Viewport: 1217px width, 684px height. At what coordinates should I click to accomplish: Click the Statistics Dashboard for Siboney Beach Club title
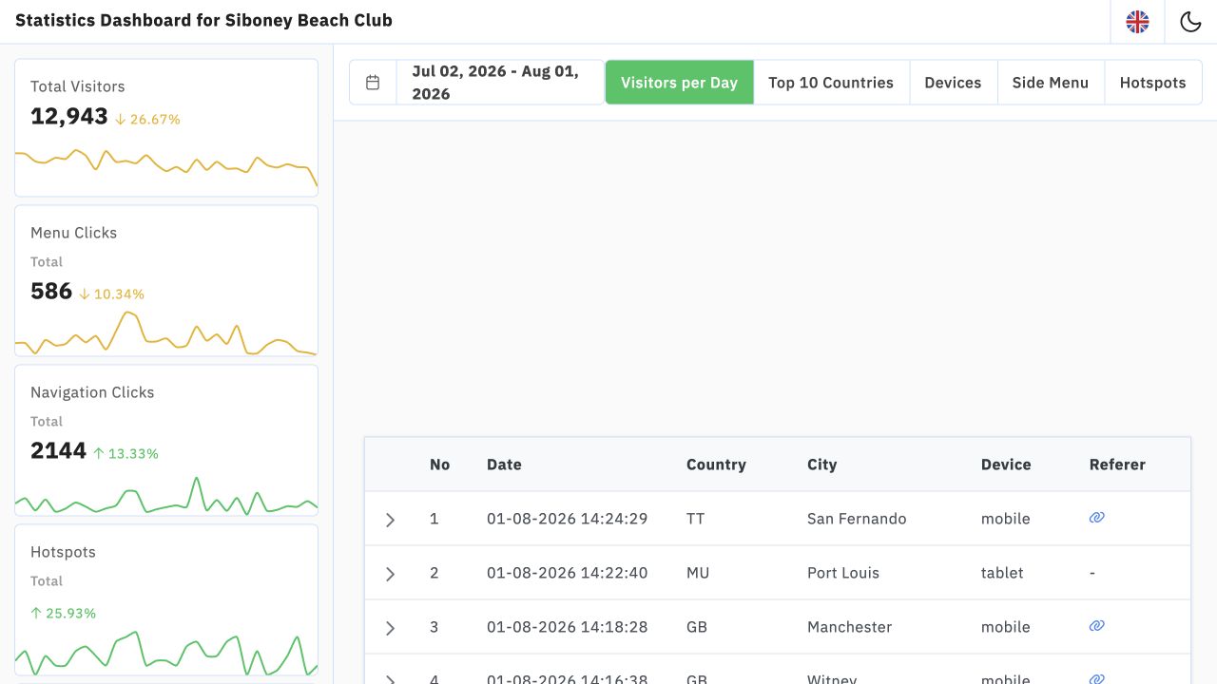coord(203,20)
